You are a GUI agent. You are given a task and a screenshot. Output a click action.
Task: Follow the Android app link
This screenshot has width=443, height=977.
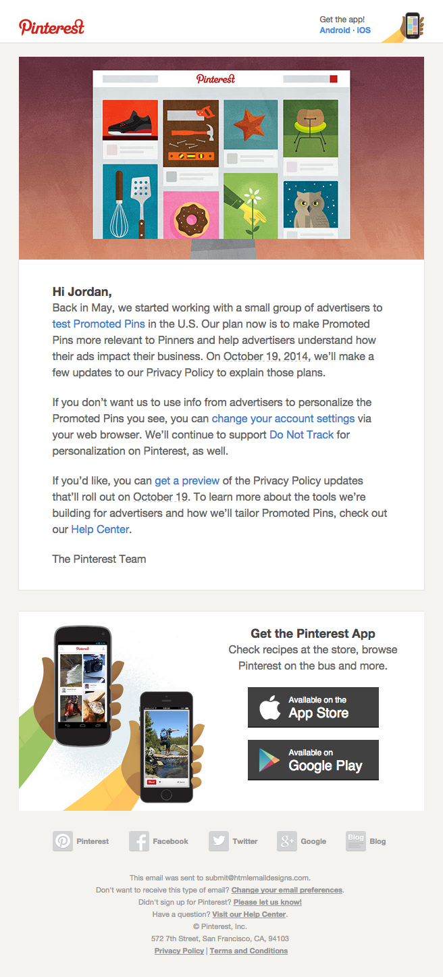point(335,30)
